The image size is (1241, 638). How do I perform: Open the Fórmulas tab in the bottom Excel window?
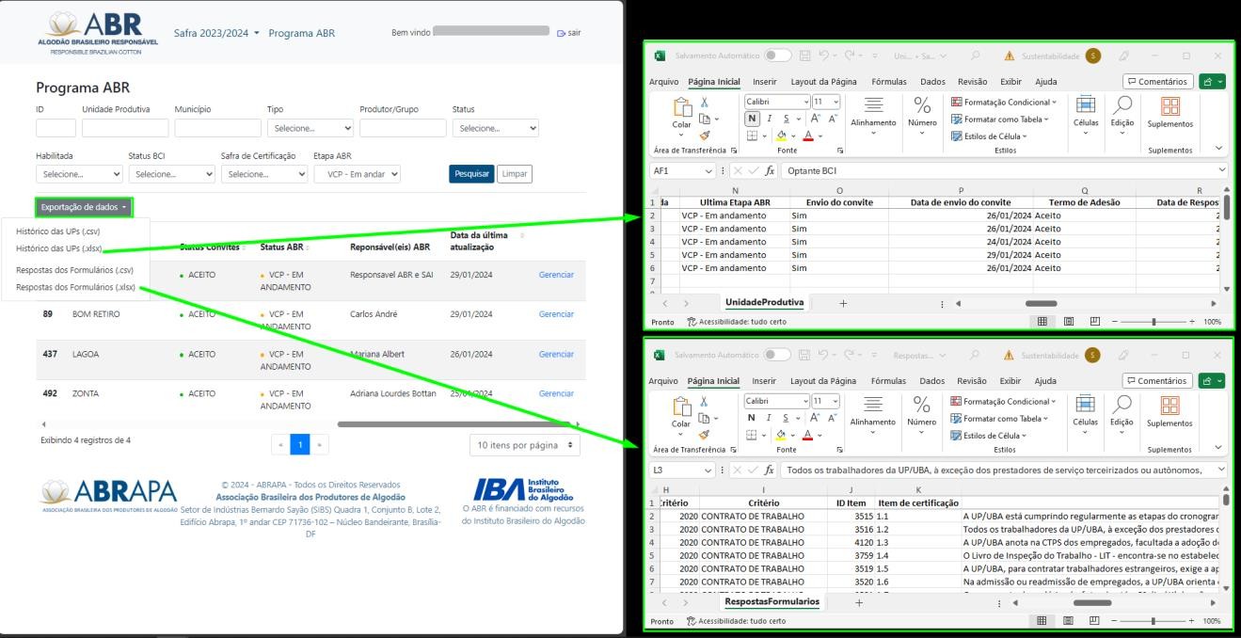(889, 381)
